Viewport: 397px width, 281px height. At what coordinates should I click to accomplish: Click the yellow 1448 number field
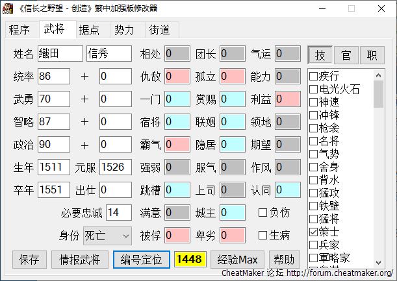click(x=189, y=260)
